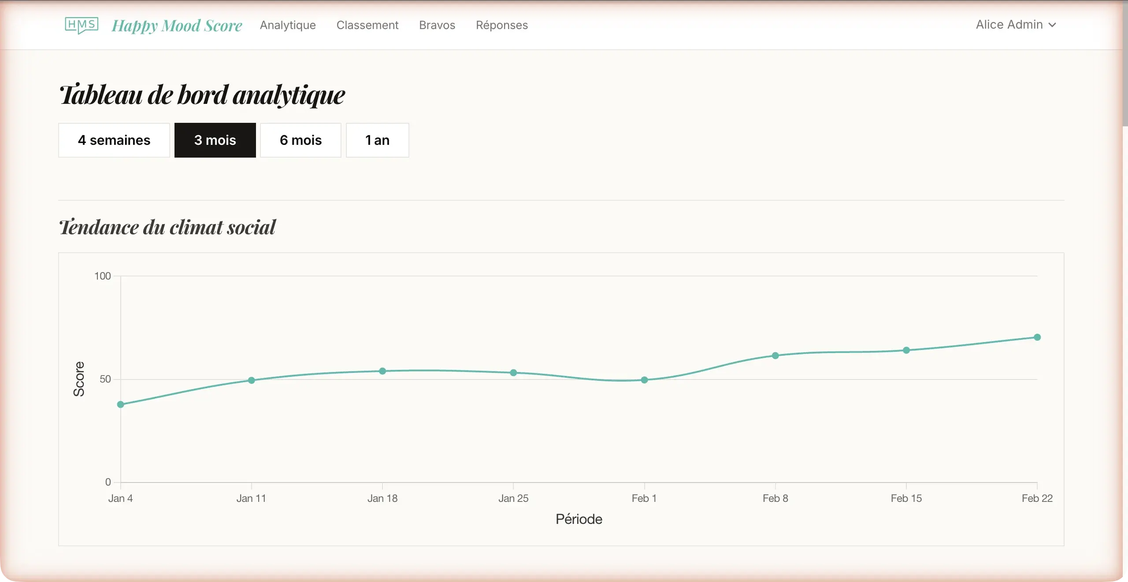
Task: Keep the 3 mois period selected
Action: [215, 140]
